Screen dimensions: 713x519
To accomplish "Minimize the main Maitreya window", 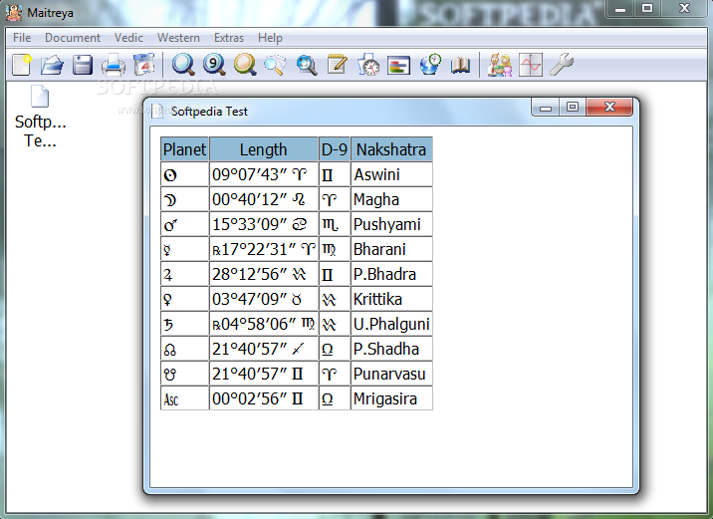I will pos(620,8).
